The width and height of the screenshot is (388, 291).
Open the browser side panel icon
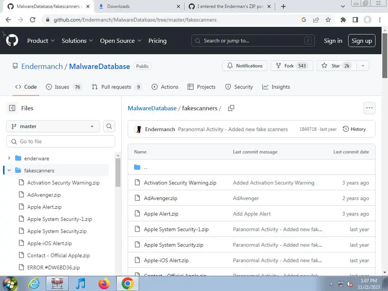(x=355, y=20)
